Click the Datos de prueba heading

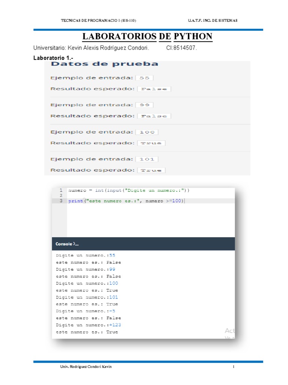point(104,64)
